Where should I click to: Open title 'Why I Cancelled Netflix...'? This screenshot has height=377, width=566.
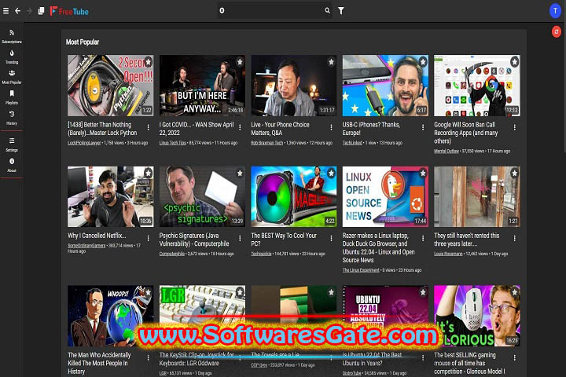coord(97,236)
